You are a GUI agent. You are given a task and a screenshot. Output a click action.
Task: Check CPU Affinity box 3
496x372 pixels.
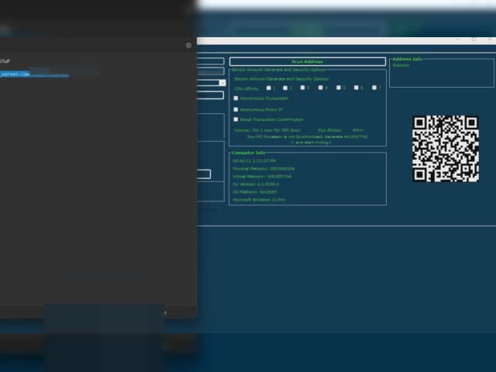pos(303,88)
